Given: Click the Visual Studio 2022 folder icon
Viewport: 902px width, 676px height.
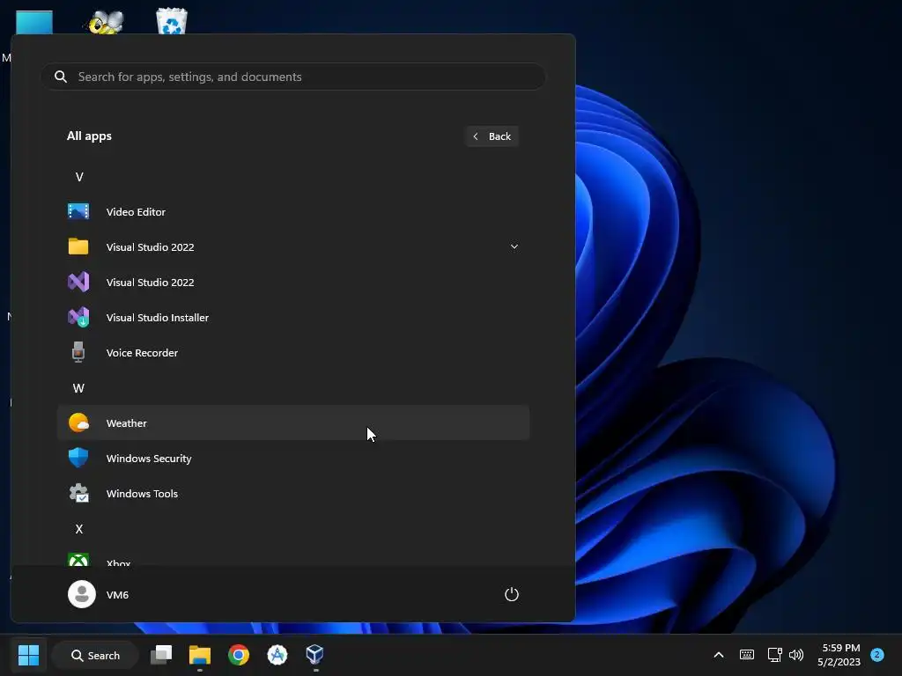Looking at the screenshot, I should (x=78, y=246).
